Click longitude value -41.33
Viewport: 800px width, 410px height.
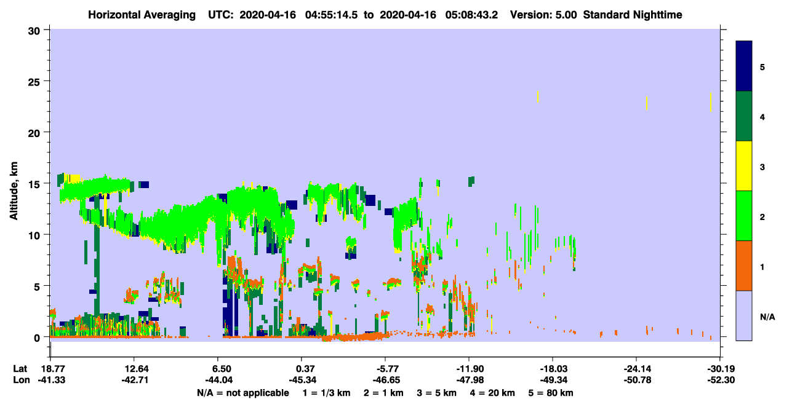pyautogui.click(x=51, y=380)
